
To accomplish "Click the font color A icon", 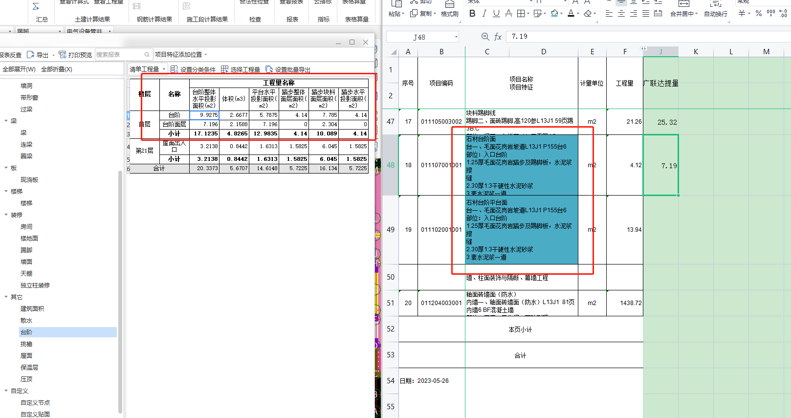I will click(x=571, y=14).
